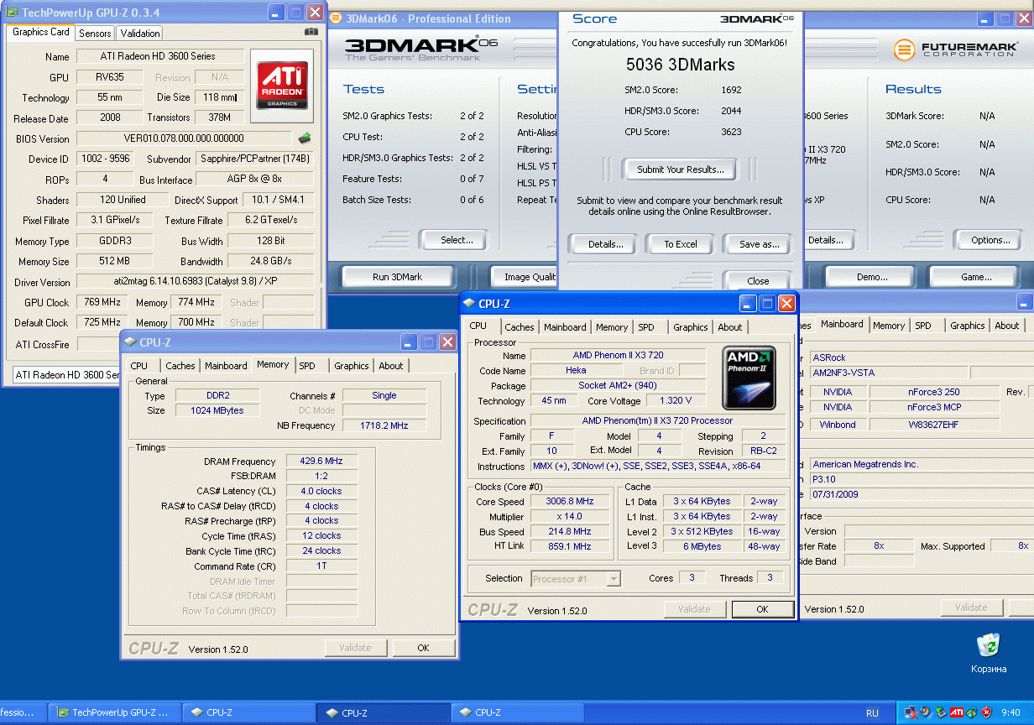Click the Specification AMD Phenom(tm) II X3 720 Processor
1034x725 pixels.
[658, 421]
